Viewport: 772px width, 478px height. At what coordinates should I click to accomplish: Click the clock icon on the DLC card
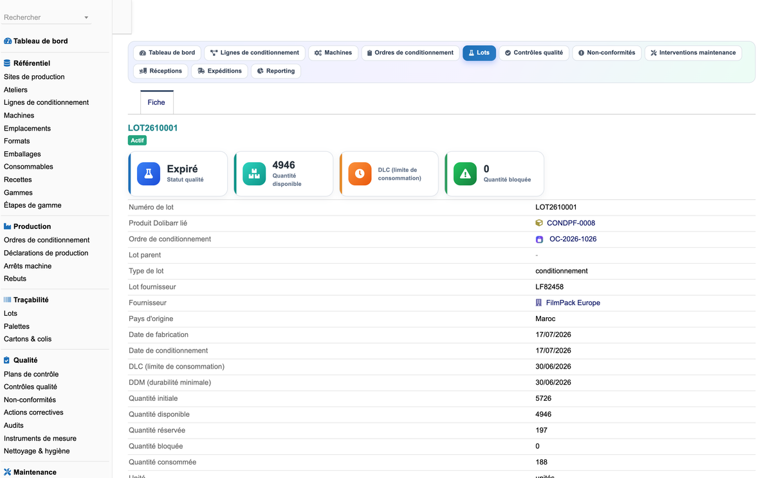(x=360, y=174)
